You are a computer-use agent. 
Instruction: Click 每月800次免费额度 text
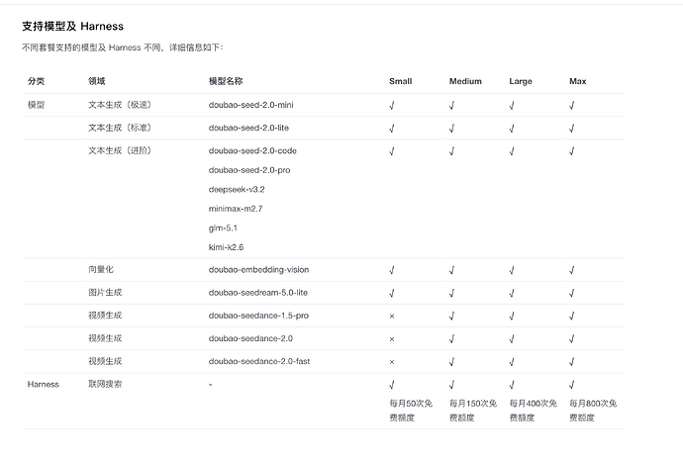pos(593,411)
